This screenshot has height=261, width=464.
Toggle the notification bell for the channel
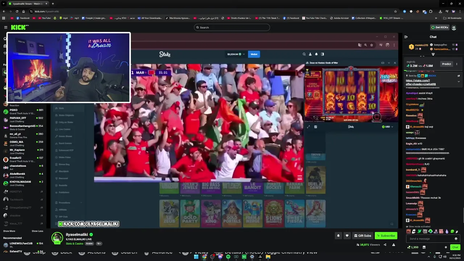point(338,236)
